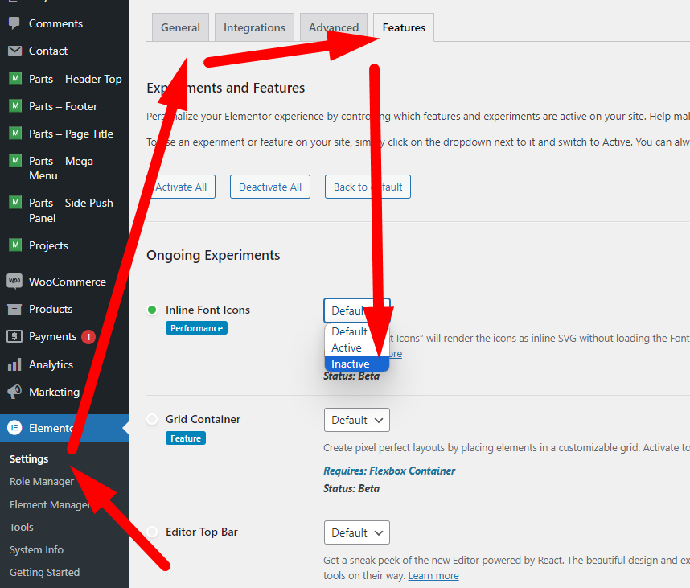Click the Elementor logo icon in sidebar

pos(14,428)
